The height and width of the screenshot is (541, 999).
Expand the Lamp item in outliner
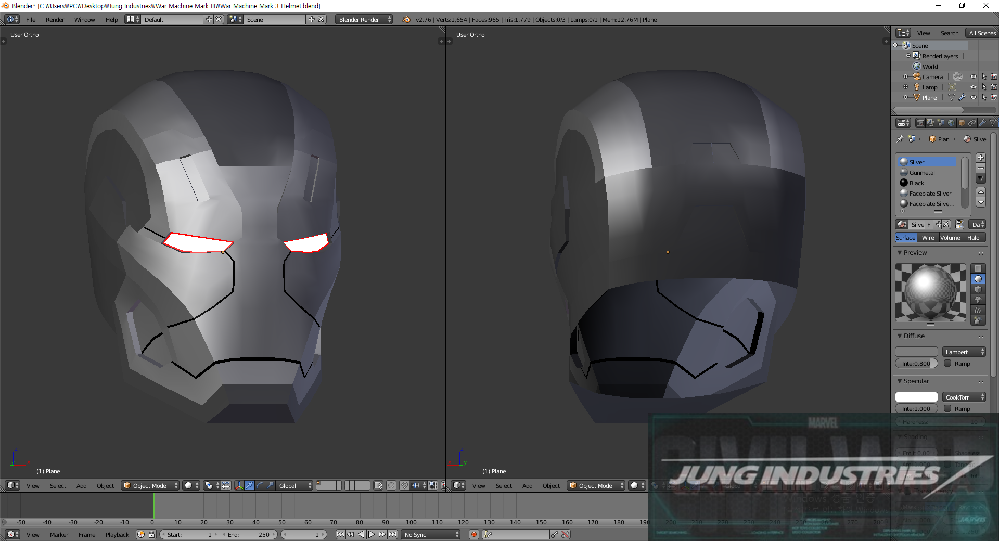click(905, 87)
